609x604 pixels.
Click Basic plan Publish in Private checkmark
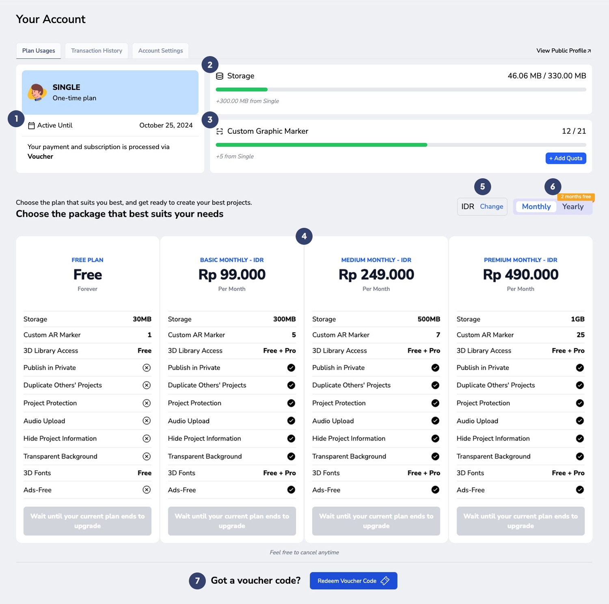[x=291, y=368]
